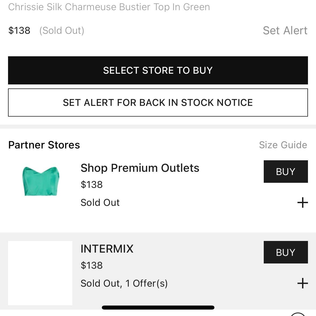The image size is (316, 316).
Task: Tap the Partner Stores heading
Action: pos(44,145)
